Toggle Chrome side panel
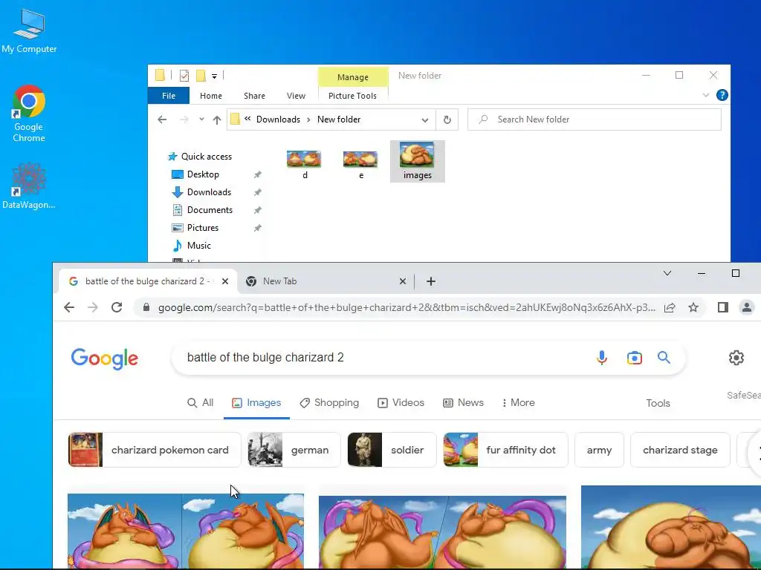 [722, 307]
